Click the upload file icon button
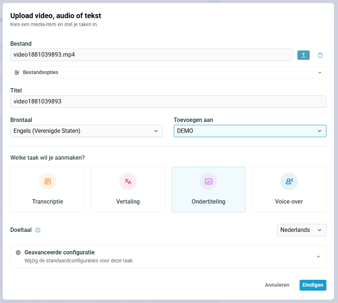The width and height of the screenshot is (338, 303). [x=303, y=55]
